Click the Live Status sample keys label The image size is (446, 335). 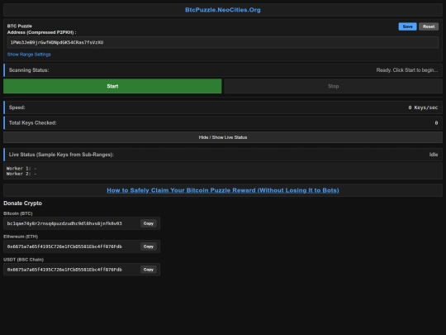[61, 155]
